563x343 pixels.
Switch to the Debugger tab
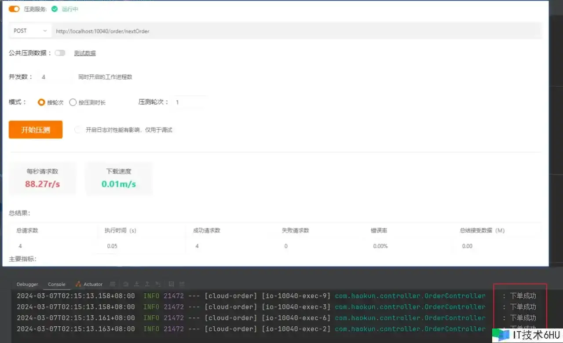(27, 284)
